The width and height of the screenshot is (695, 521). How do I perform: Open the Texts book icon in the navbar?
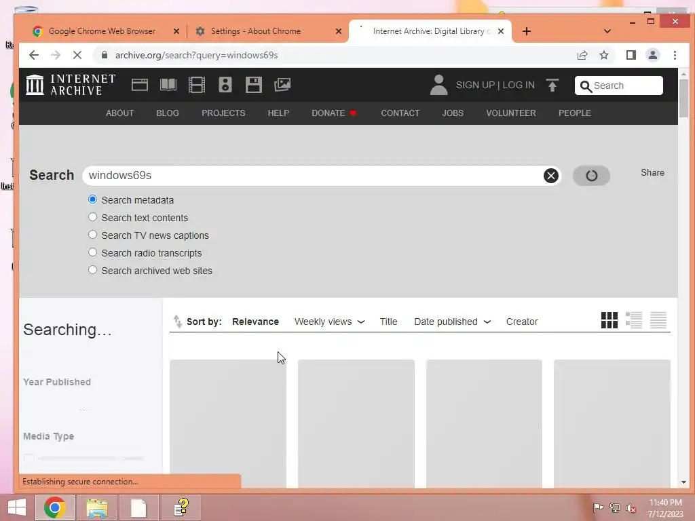tap(168, 85)
